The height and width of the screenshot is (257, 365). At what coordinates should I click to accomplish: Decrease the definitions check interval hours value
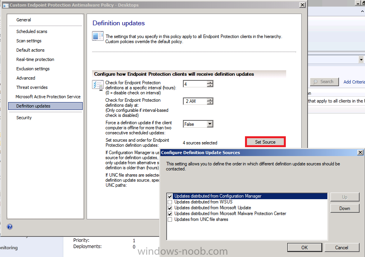pyautogui.click(x=210, y=85)
